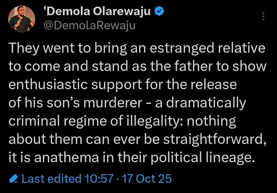Open the three-dot more options menu
Viewport: 277px width, 193px height.
[x=263, y=17]
